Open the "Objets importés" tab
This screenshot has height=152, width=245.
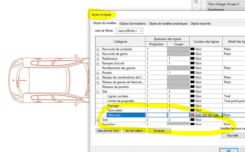click(201, 23)
